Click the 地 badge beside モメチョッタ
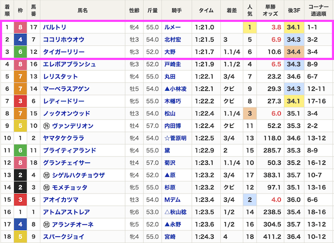Image resolution: width=334 pixels, height=243 pixels. pyautogui.click(x=46, y=188)
